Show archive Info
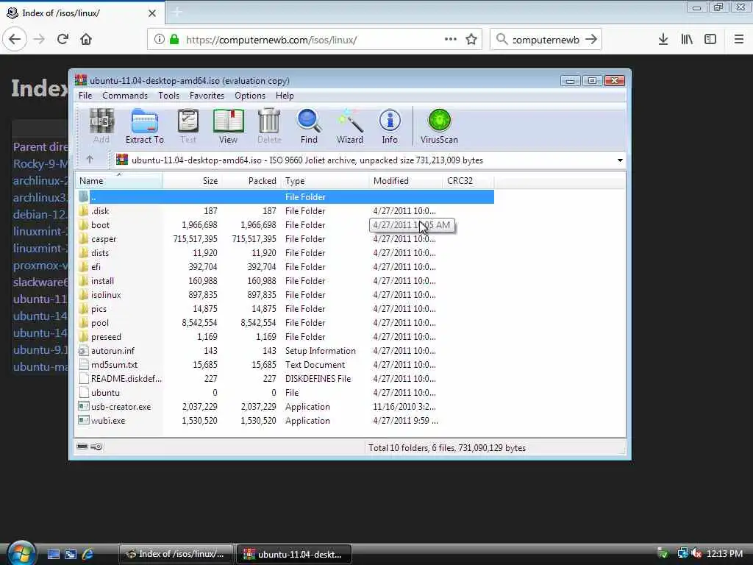Screen dimensions: 753x565 point(390,126)
